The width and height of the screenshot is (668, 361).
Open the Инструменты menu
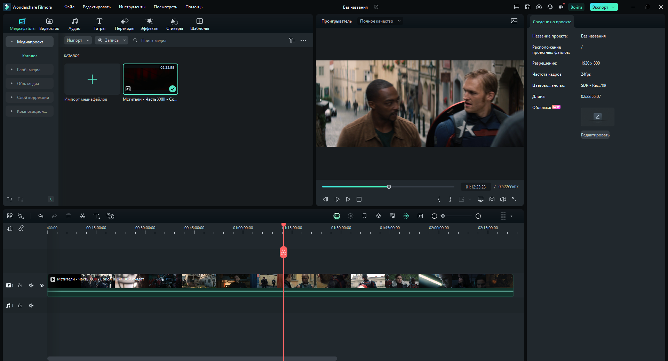[132, 7]
